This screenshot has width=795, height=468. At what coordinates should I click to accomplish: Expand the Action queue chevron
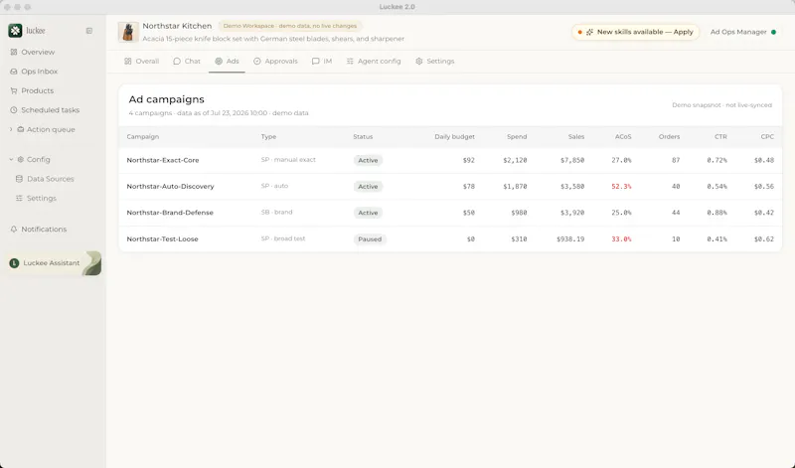pyautogui.click(x=11, y=129)
